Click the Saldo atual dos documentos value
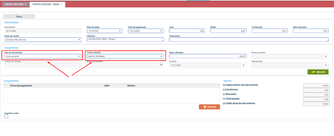Image resolution: width=334 pixels, height=136 pixels. 316,104
